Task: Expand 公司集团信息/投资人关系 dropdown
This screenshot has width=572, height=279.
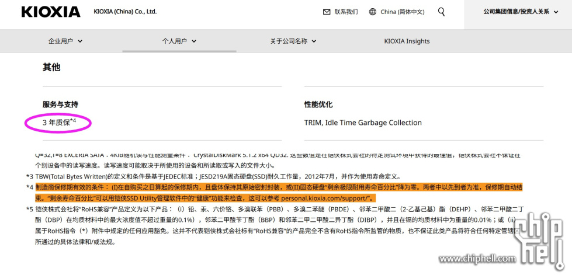Action: [x=521, y=12]
